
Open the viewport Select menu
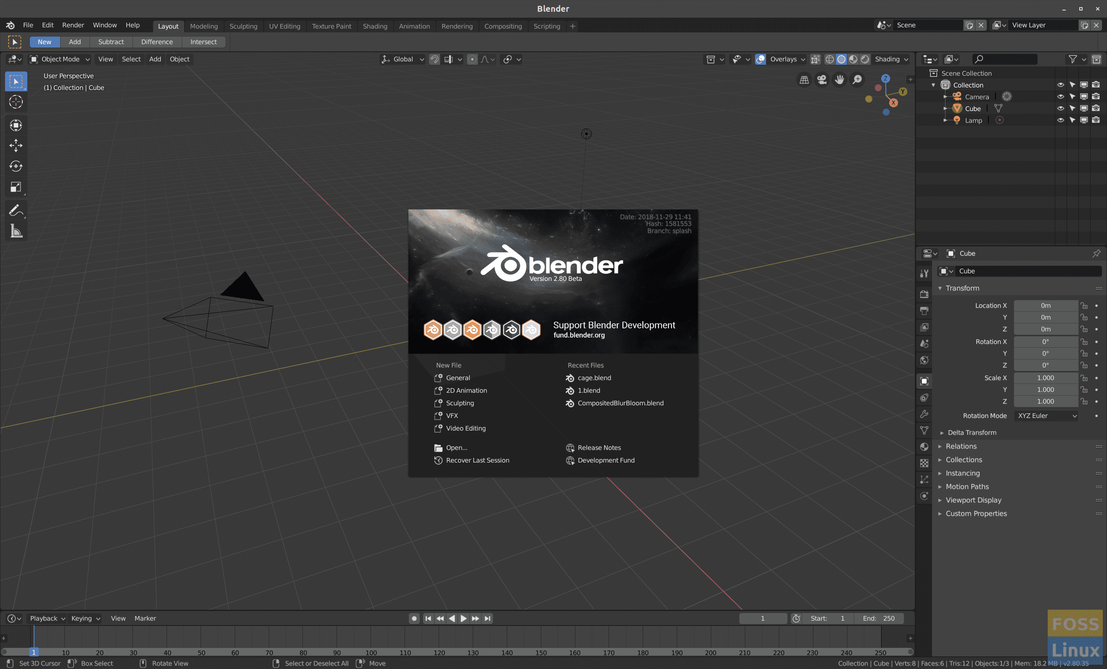[131, 59]
